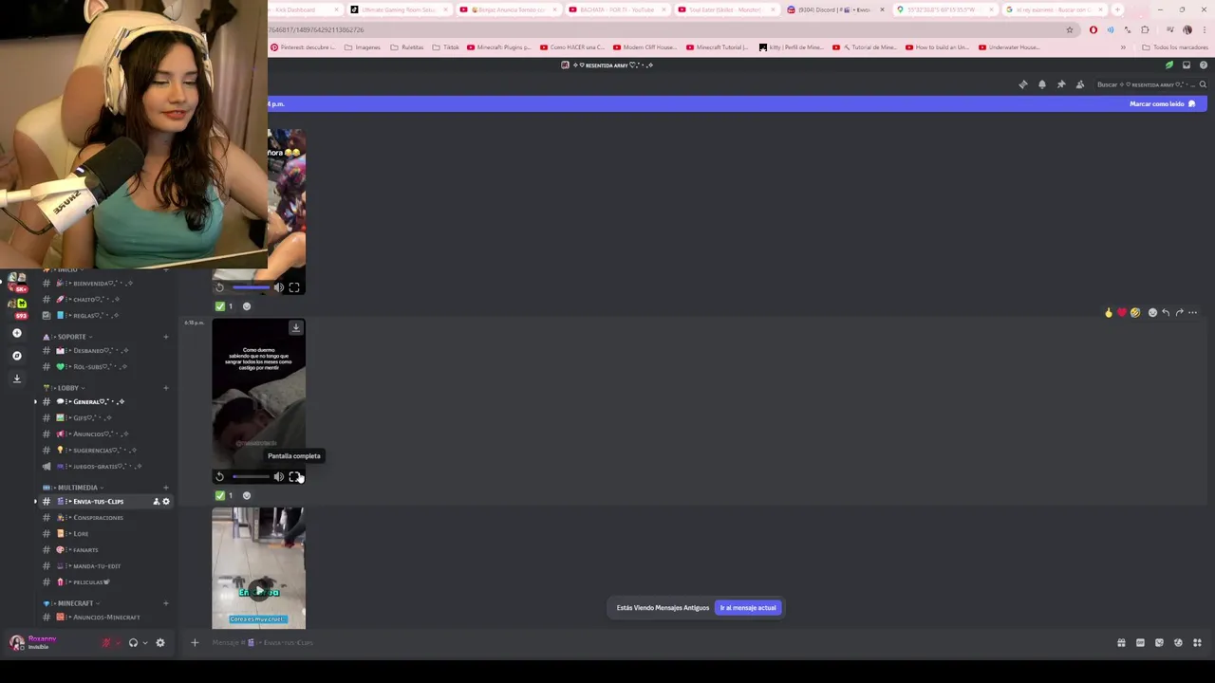Screen dimensions: 1215x683
Task: Create a channel in the MULTIMEDIA category
Action: 165,488
